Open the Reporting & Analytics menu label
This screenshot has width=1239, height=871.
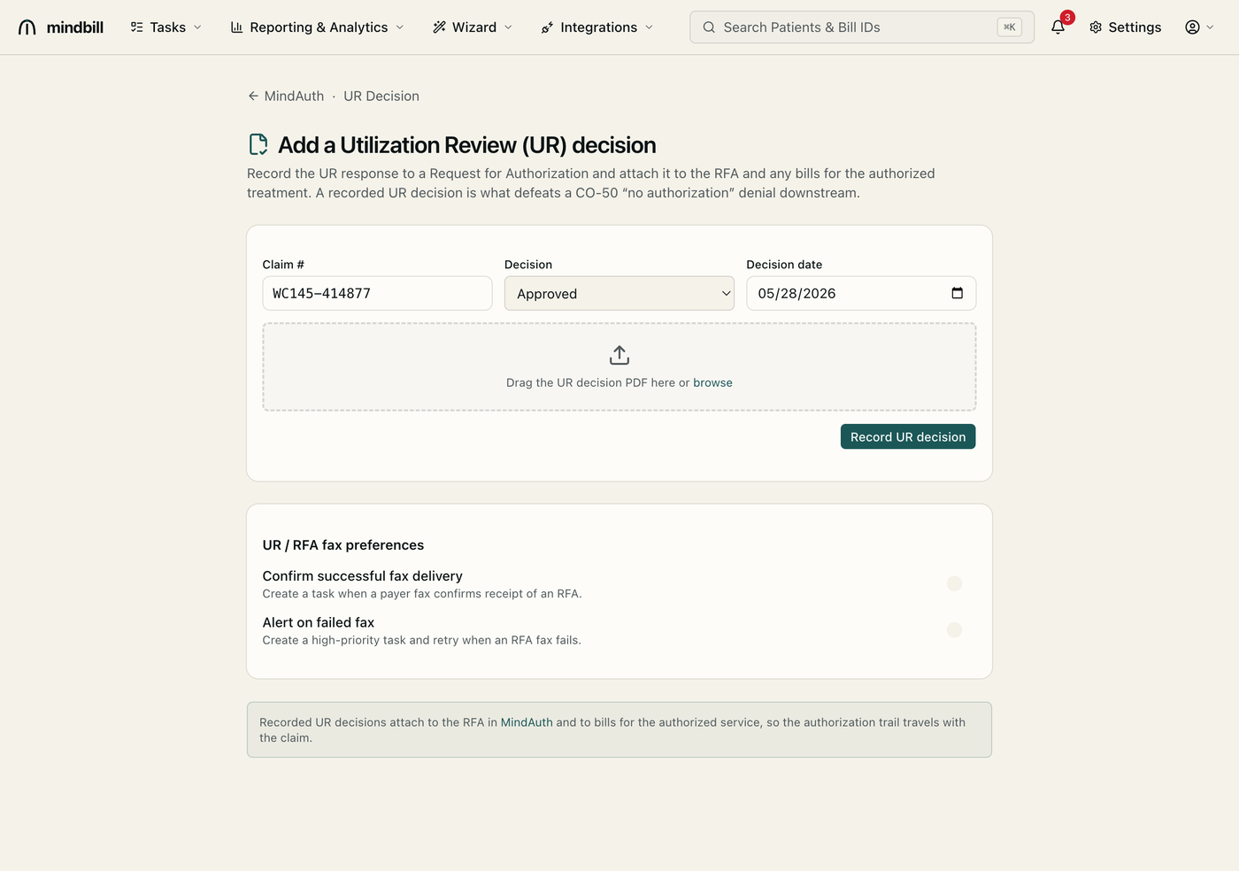319,27
